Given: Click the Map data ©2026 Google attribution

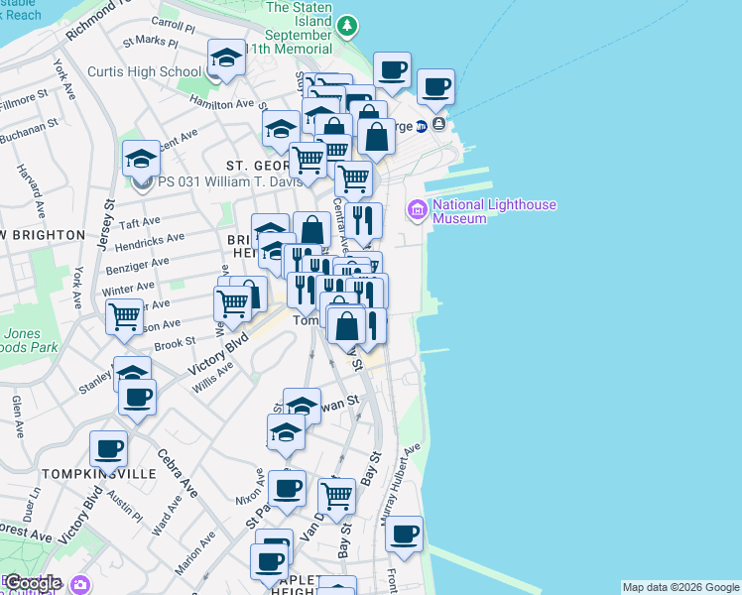Looking at the screenshot, I should point(680,587).
